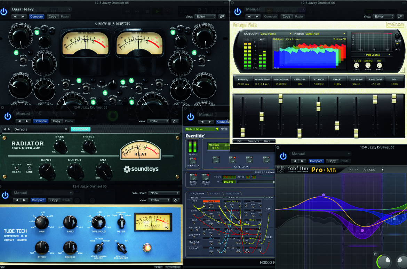This screenshot has height=269, width=407.
Task: Click Edit button in Lexicon Vintage Plate
Action: [x=240, y=141]
